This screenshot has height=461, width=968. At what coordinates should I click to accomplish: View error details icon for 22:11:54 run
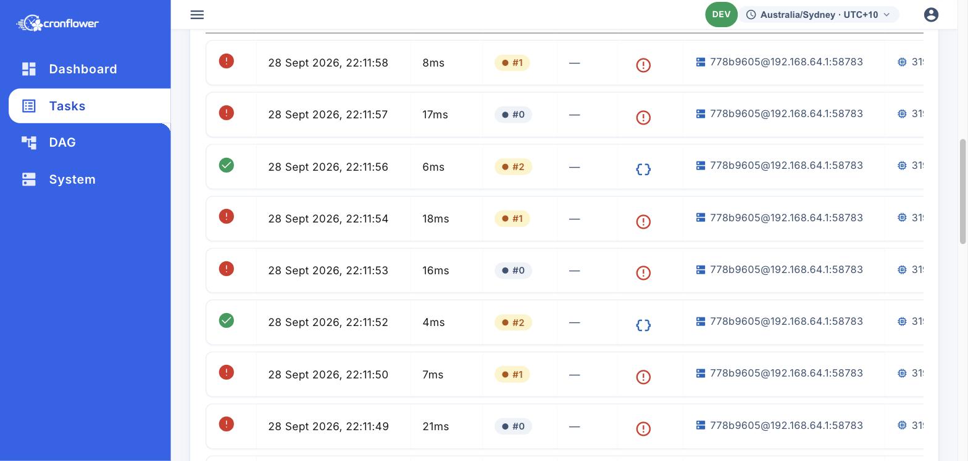643,221
